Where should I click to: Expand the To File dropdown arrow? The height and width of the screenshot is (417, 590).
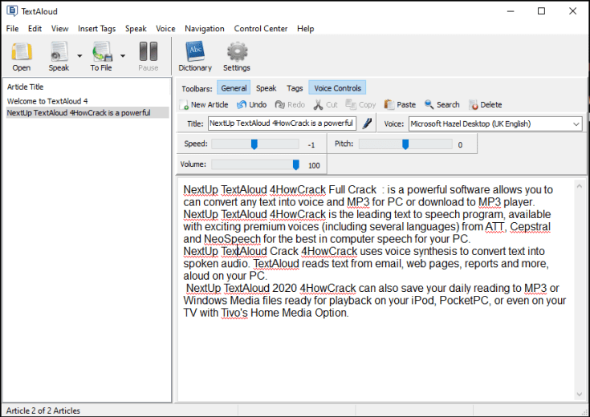[123, 56]
